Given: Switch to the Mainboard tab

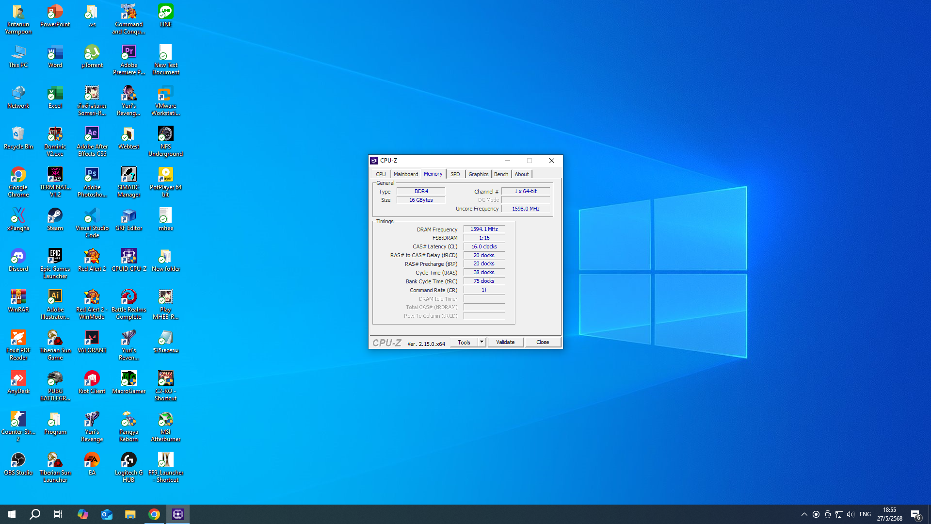Looking at the screenshot, I should 405,174.
